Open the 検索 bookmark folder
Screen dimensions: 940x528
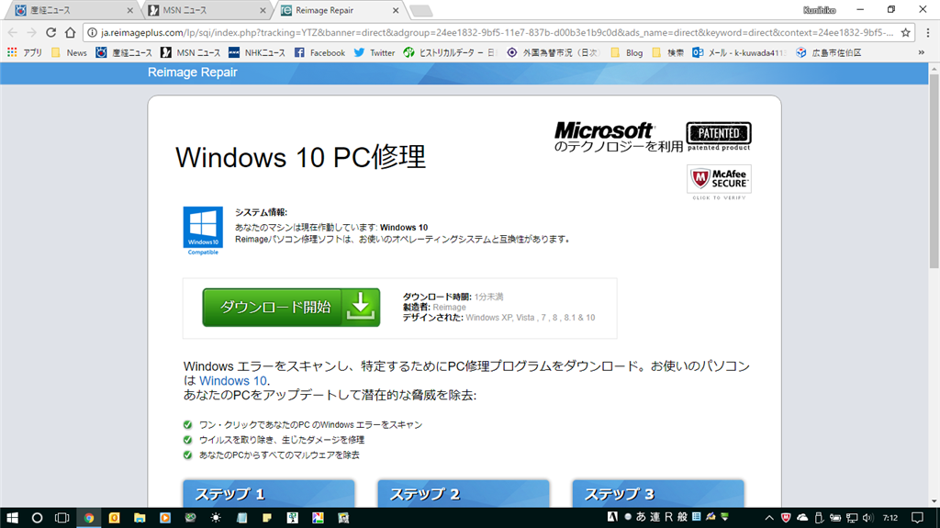pyautogui.click(x=668, y=53)
